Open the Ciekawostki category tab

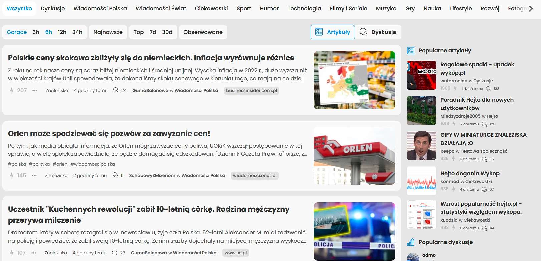click(x=211, y=8)
